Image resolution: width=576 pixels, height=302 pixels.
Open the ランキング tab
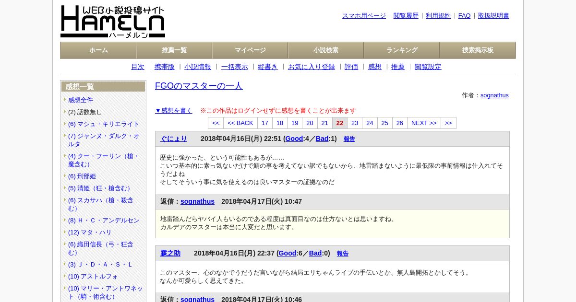point(402,50)
